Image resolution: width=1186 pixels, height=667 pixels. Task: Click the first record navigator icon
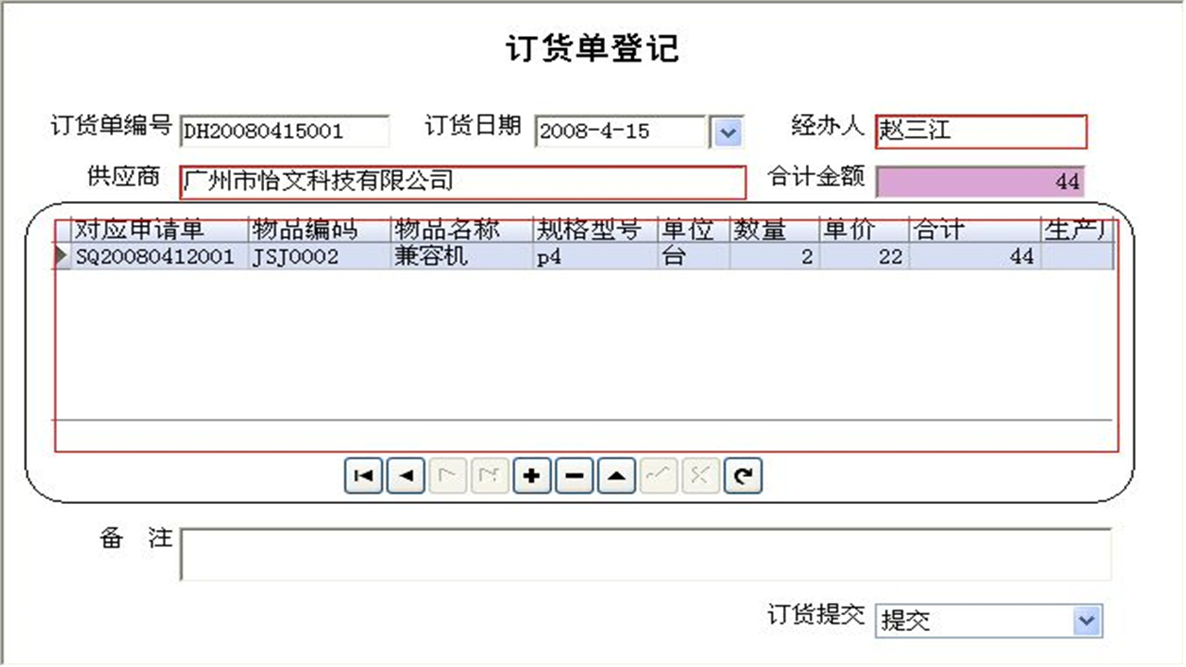[362, 475]
